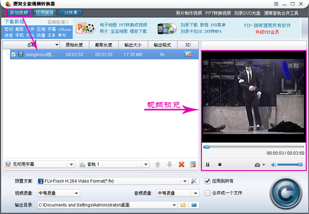The height and width of the screenshot is (214, 309).
Task: Toggle the 应用到所有 checkbox
Action: [x=208, y=181]
